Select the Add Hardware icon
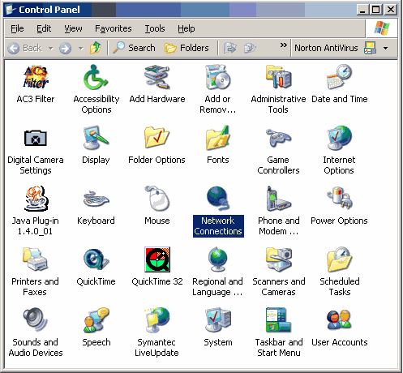Image resolution: width=403 pixels, height=373 pixels. pos(157,77)
